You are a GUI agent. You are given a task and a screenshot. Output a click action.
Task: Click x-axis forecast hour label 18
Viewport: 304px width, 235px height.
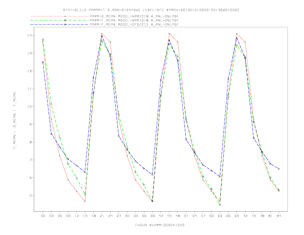coord(93,216)
